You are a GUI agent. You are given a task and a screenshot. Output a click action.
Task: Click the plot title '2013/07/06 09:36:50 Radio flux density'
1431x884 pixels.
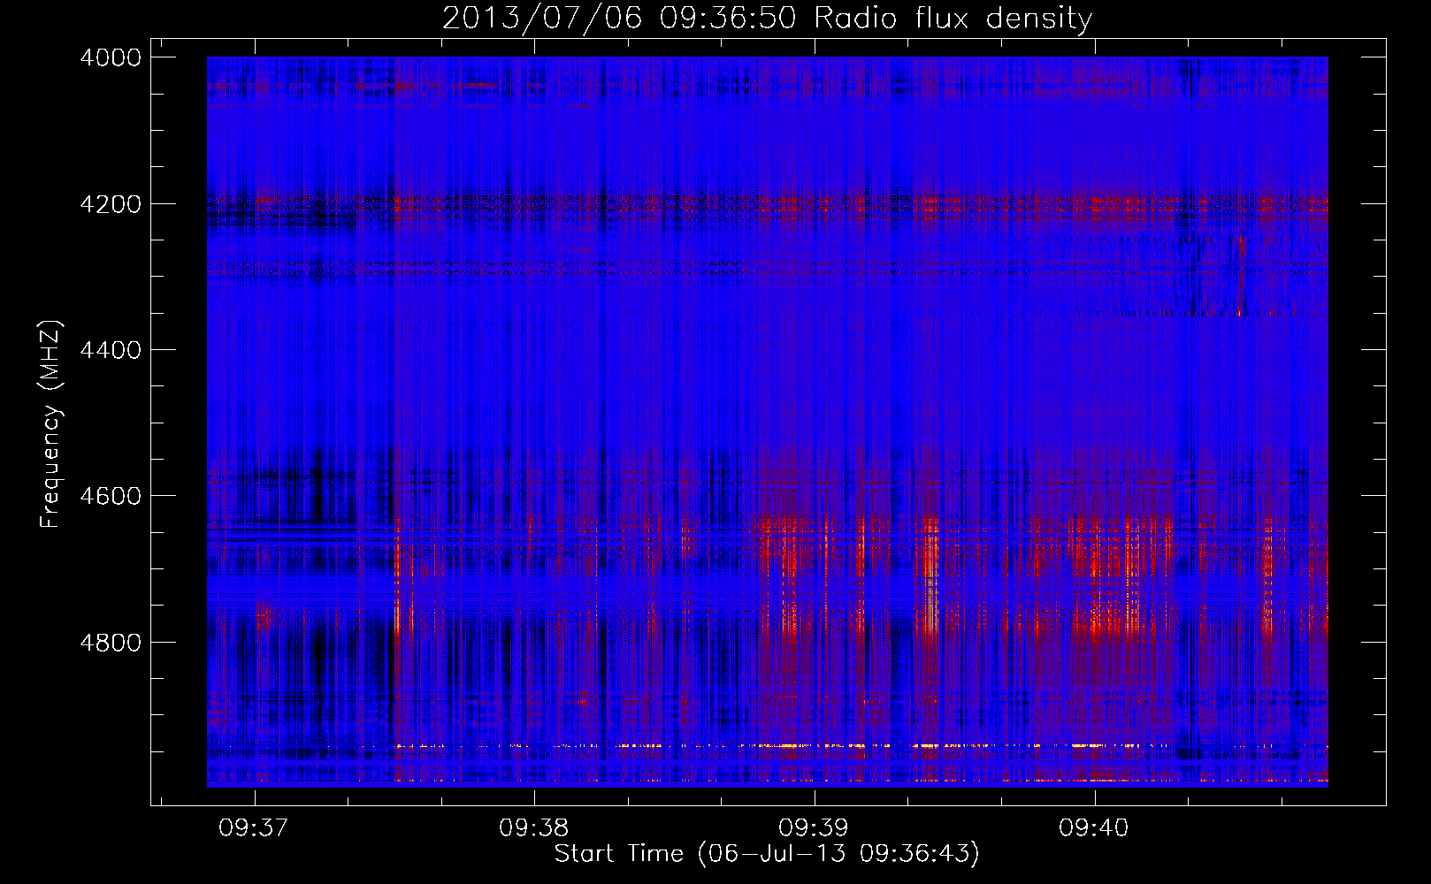pyautogui.click(x=767, y=18)
